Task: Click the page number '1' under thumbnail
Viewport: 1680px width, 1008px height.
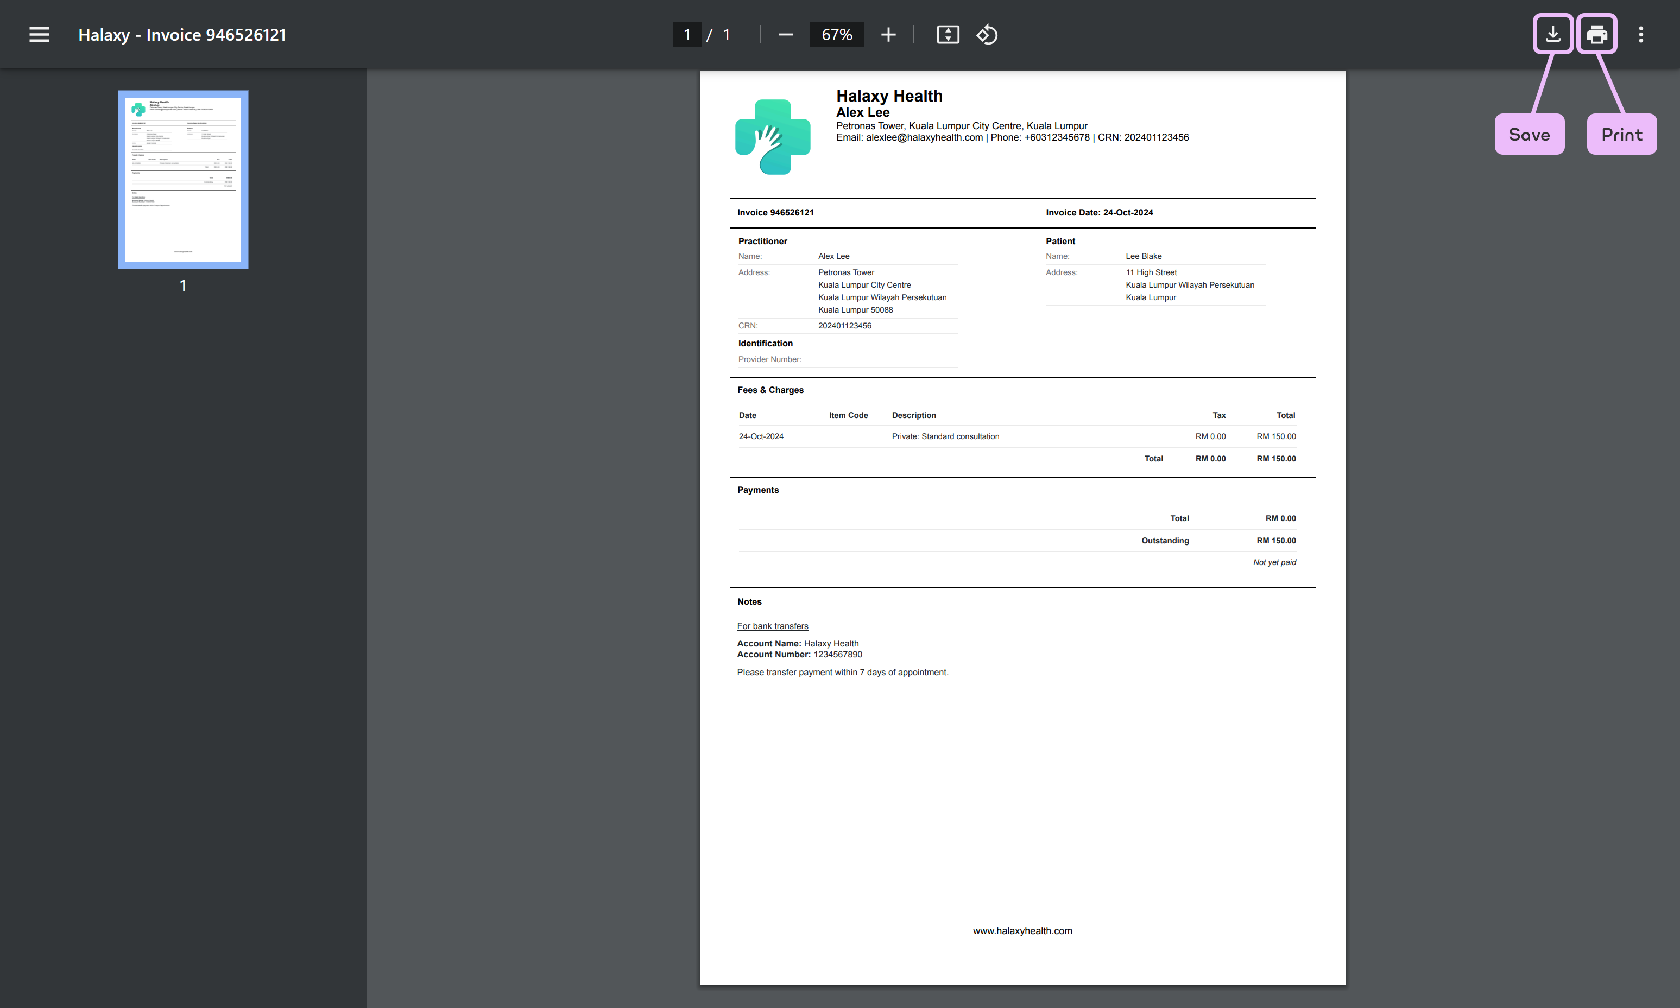Action: (x=183, y=286)
